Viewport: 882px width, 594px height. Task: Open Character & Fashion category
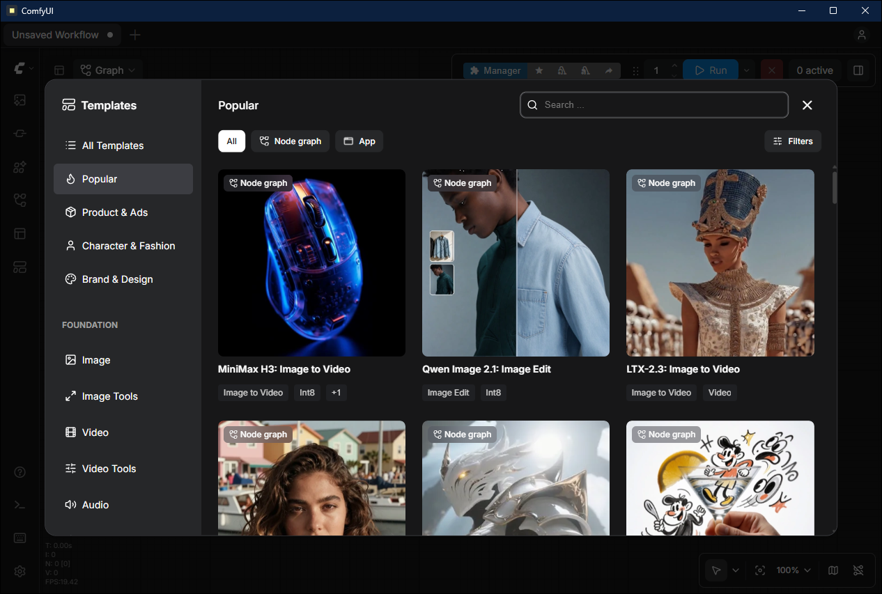pyautogui.click(x=123, y=246)
